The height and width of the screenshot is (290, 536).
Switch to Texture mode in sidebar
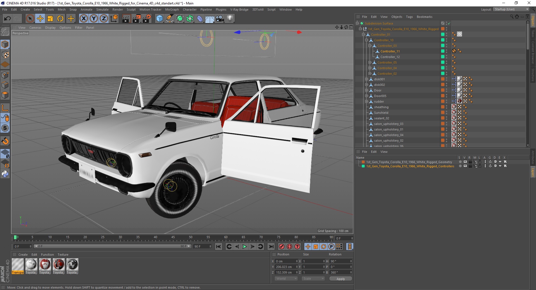(x=5, y=55)
